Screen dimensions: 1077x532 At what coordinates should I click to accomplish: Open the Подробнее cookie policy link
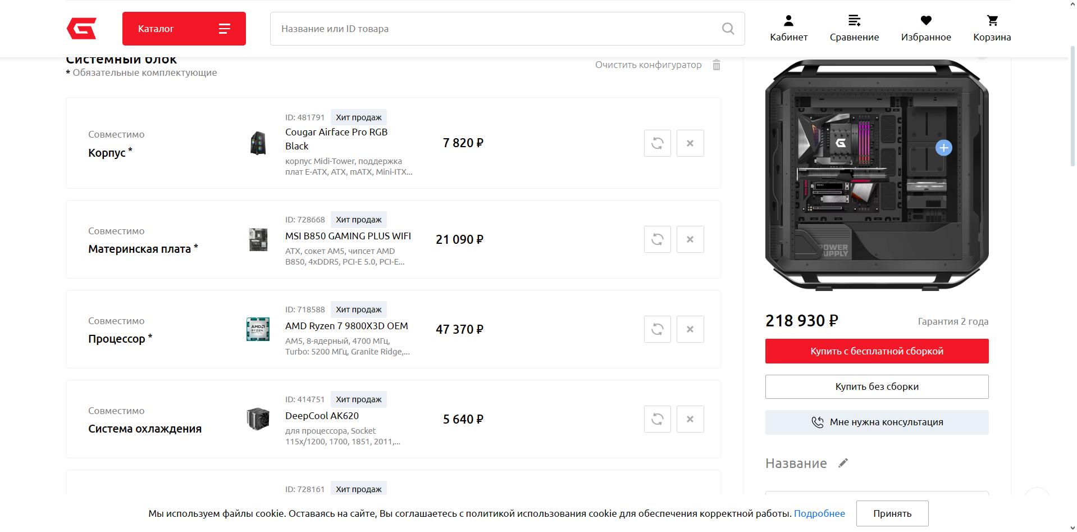coord(819,513)
